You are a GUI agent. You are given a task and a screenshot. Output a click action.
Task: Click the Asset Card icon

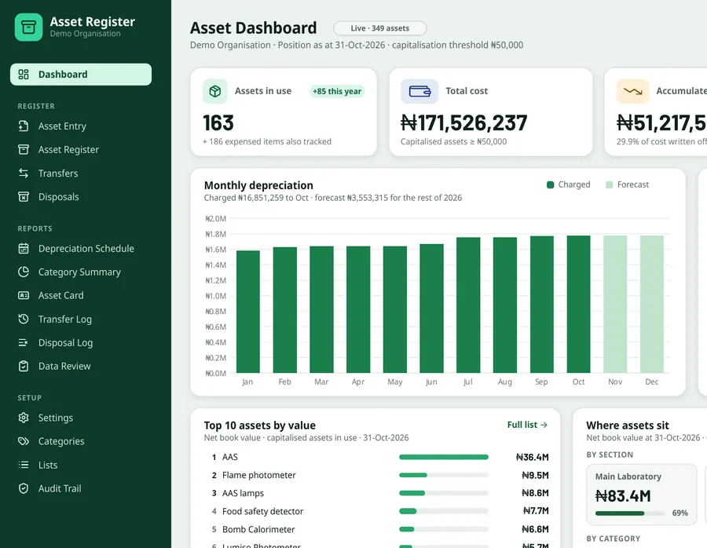[24, 295]
